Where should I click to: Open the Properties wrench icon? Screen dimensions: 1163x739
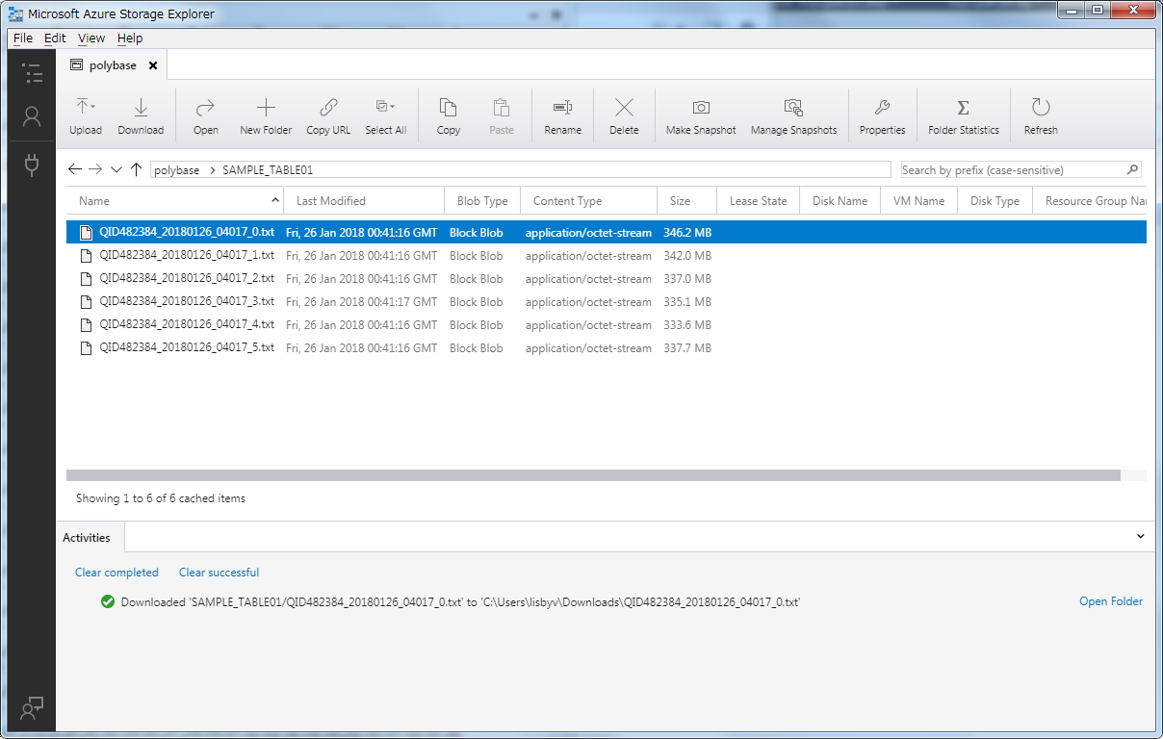pyautogui.click(x=882, y=108)
